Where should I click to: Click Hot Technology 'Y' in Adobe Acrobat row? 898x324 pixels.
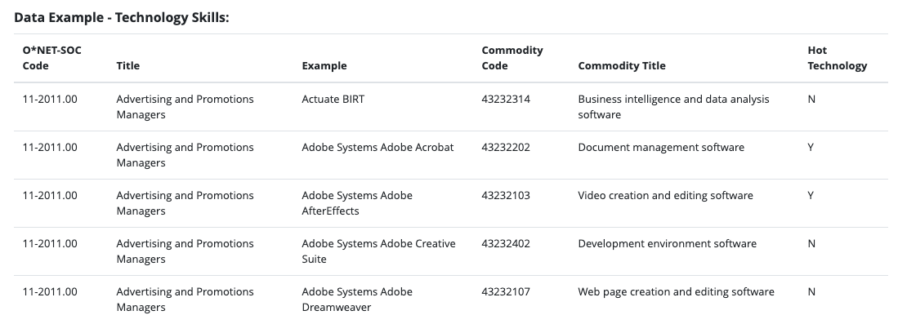point(811,147)
